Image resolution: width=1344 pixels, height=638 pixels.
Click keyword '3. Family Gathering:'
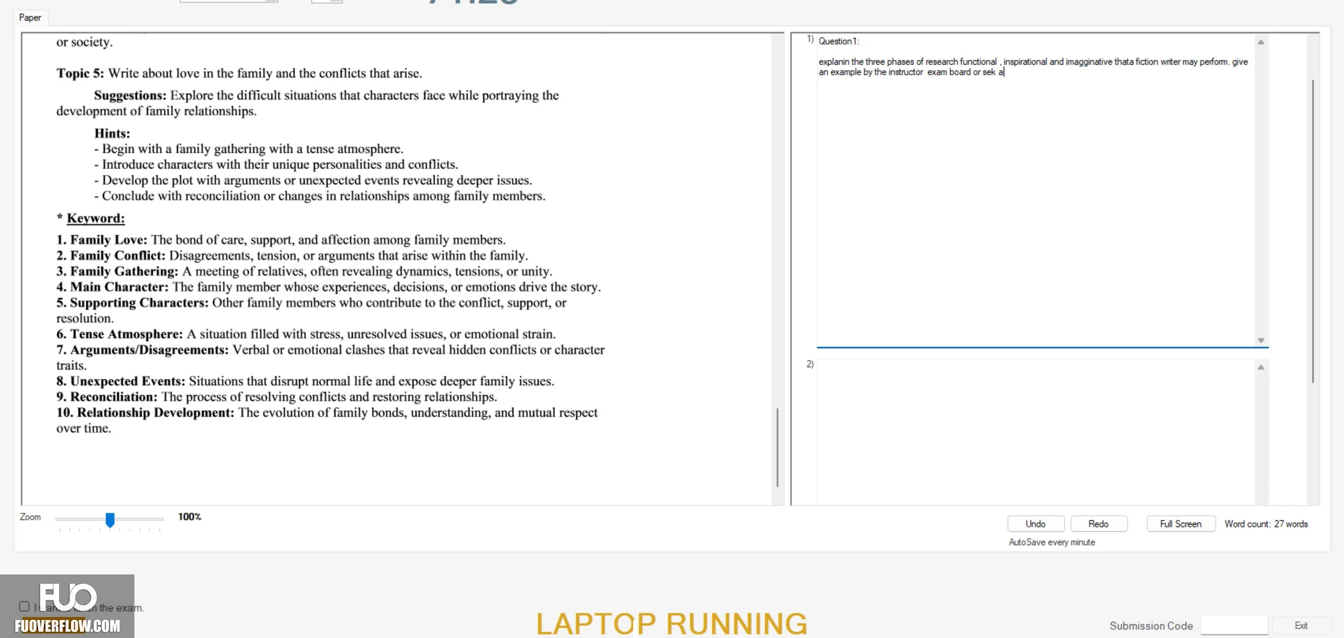pyautogui.click(x=118, y=271)
